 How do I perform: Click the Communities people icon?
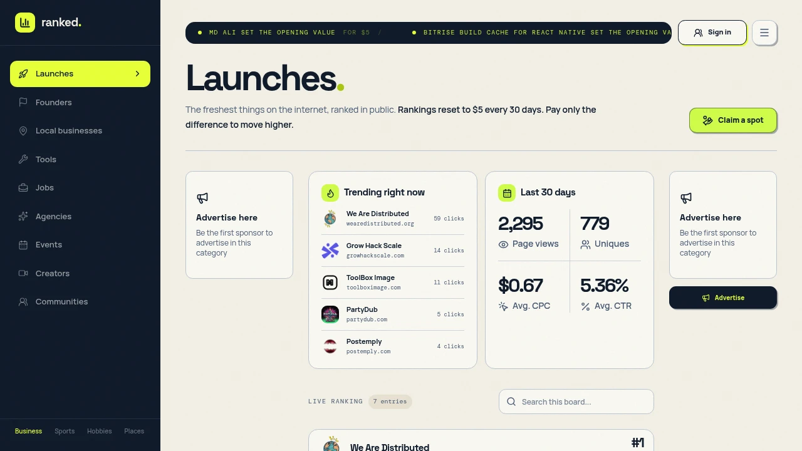23,302
